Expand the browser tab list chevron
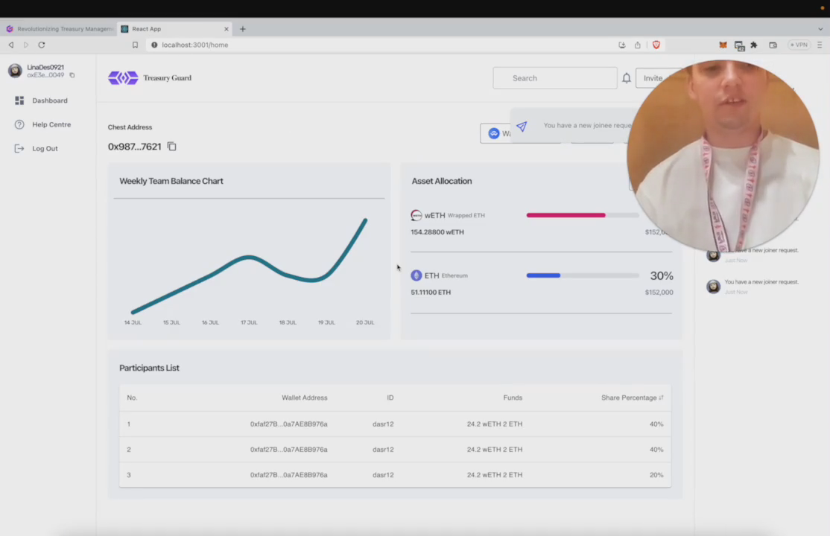 pos(820,29)
